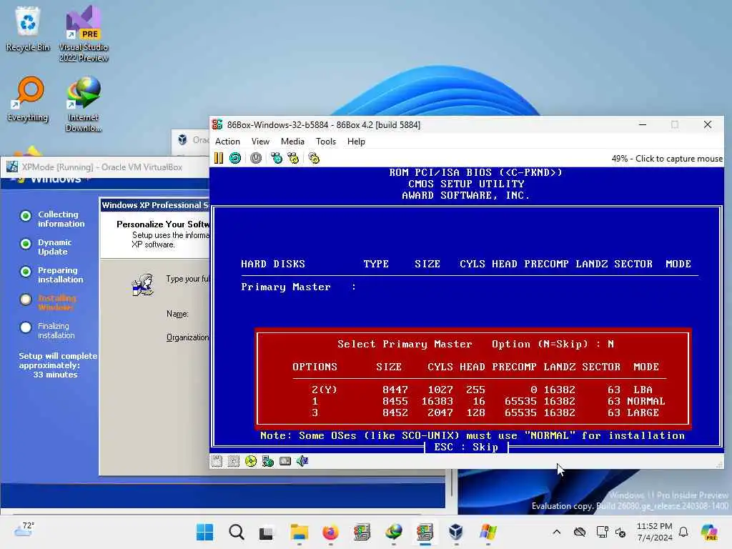
Task: Click the 'Finalizing installation' step in XP setup
Action: coord(56,330)
